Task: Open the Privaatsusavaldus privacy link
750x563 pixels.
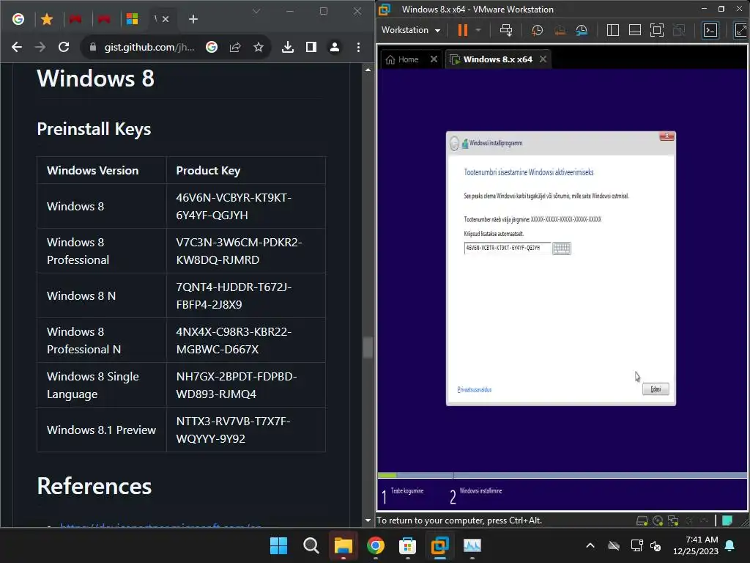Action: 475,390
